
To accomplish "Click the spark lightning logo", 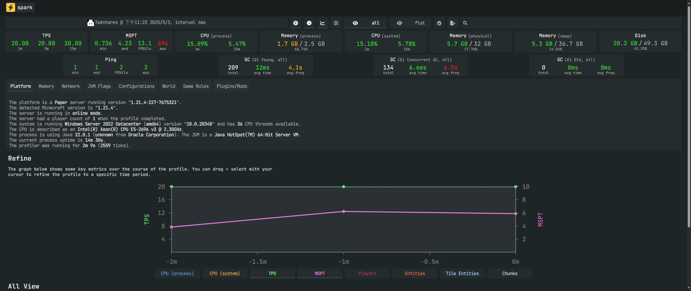I will pyautogui.click(x=11, y=7).
